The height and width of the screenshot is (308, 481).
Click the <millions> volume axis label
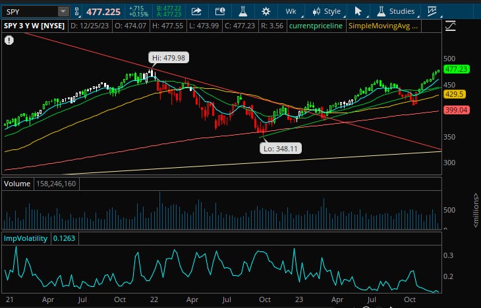[x=476, y=210]
